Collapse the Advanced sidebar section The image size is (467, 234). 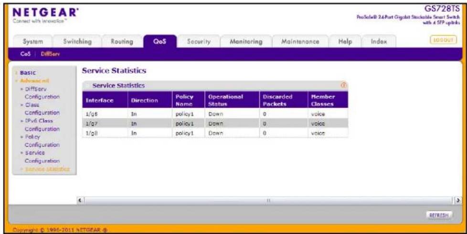(34, 81)
